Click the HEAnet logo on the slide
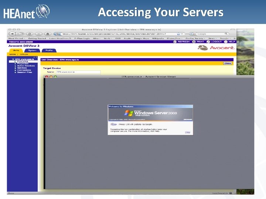 click(x=27, y=12)
